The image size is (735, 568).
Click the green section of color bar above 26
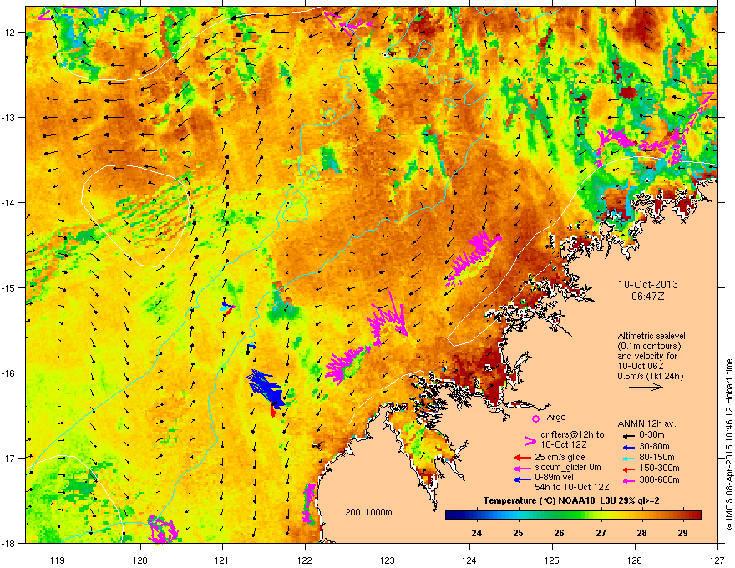point(562,515)
